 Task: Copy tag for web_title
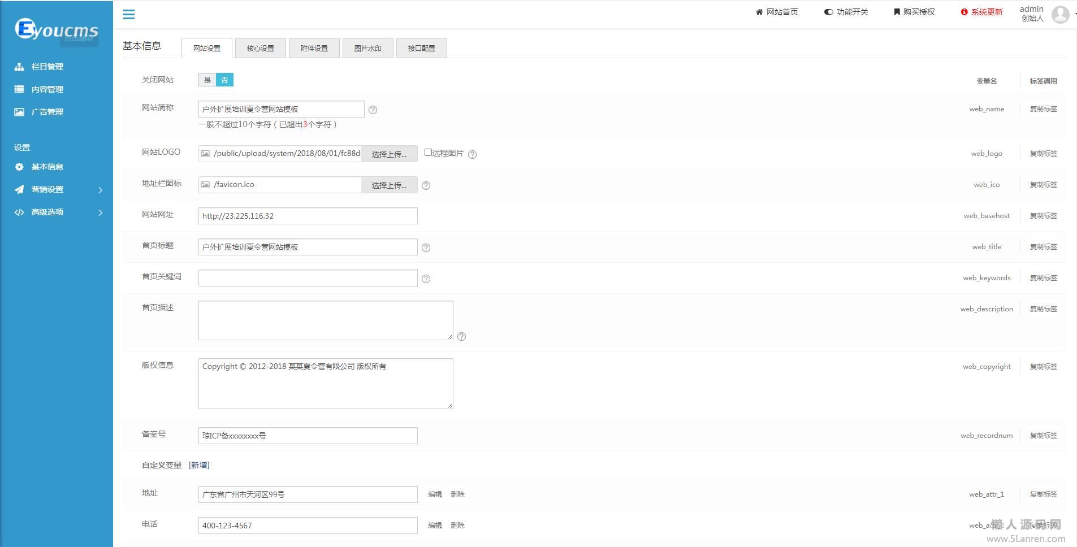click(1043, 247)
